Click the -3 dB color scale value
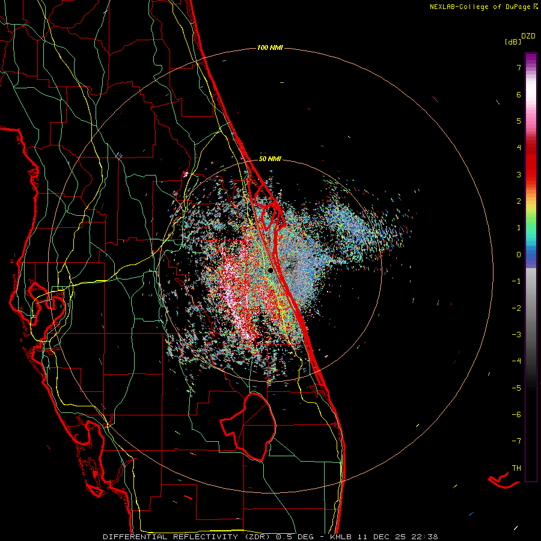Screen dimensions: 541x541 pos(516,335)
